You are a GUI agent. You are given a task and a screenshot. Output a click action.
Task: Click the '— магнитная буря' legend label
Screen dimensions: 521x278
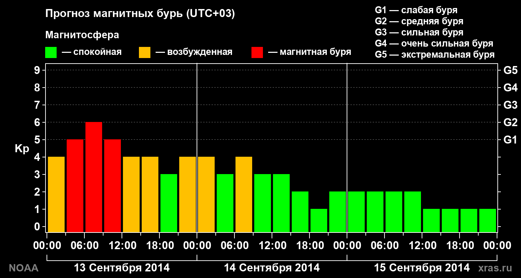(310, 52)
